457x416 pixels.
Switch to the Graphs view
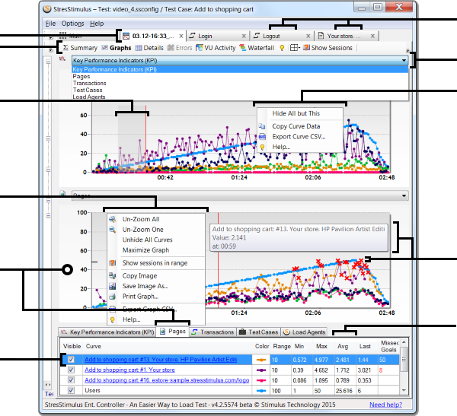[117, 48]
